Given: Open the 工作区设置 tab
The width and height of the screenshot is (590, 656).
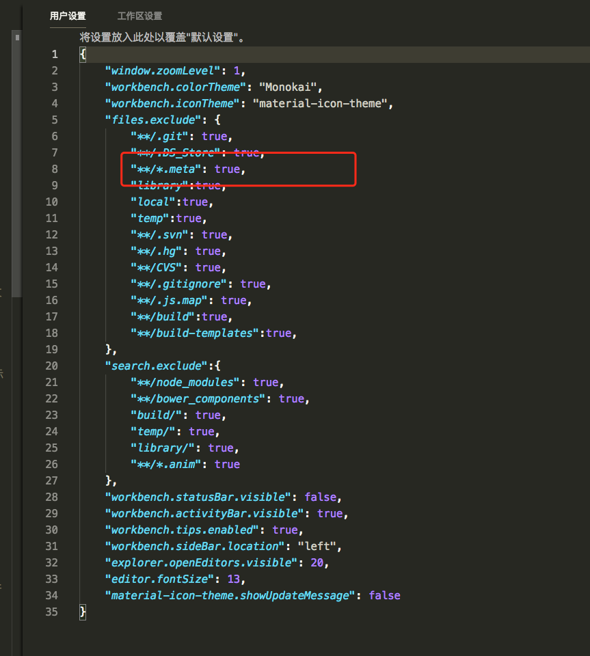Looking at the screenshot, I should tap(139, 16).
